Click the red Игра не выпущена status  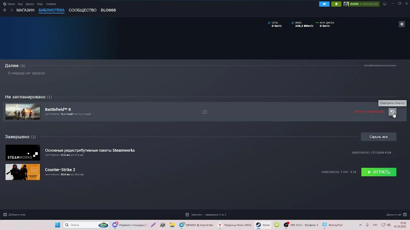click(x=369, y=112)
